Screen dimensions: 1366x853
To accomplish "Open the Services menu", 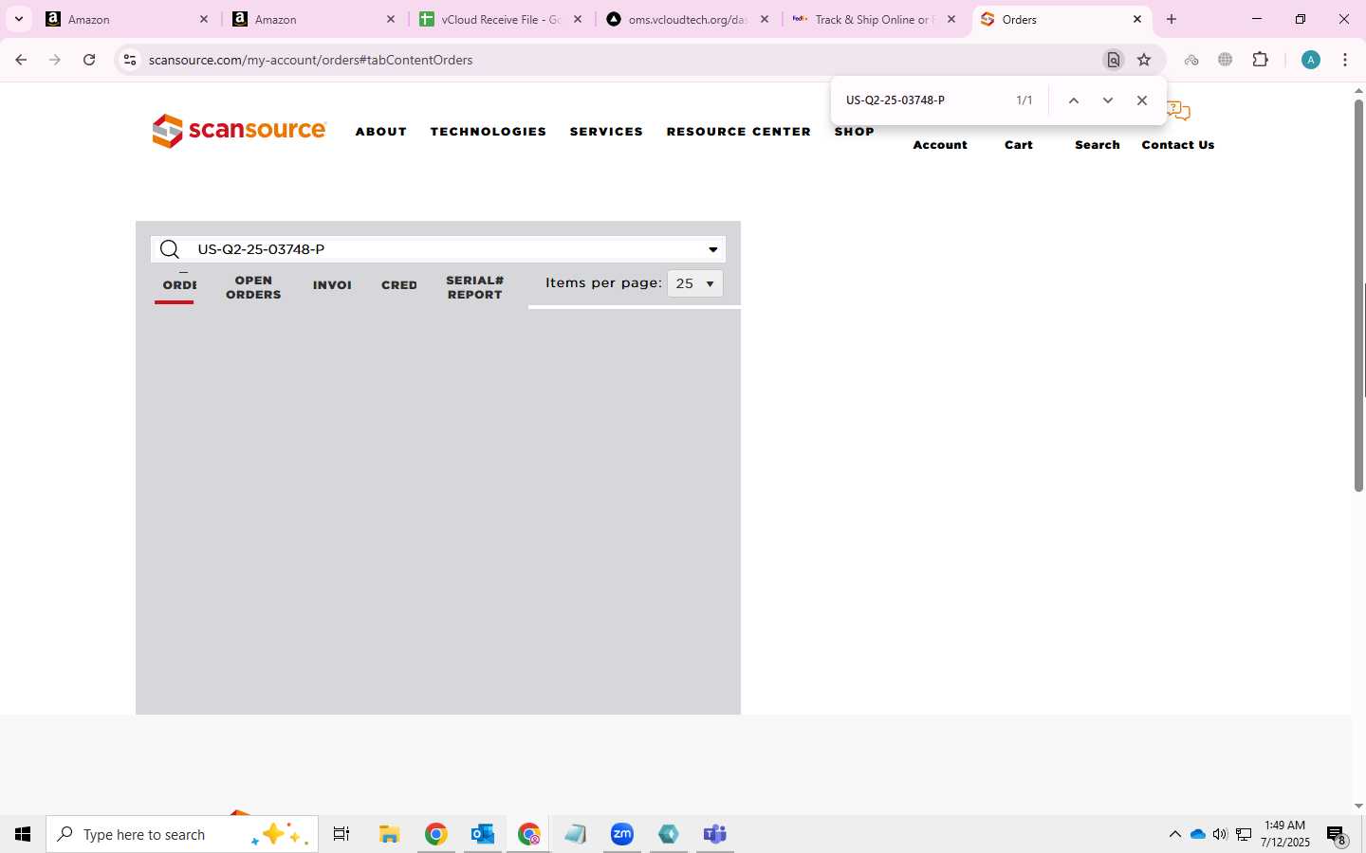I will (606, 132).
